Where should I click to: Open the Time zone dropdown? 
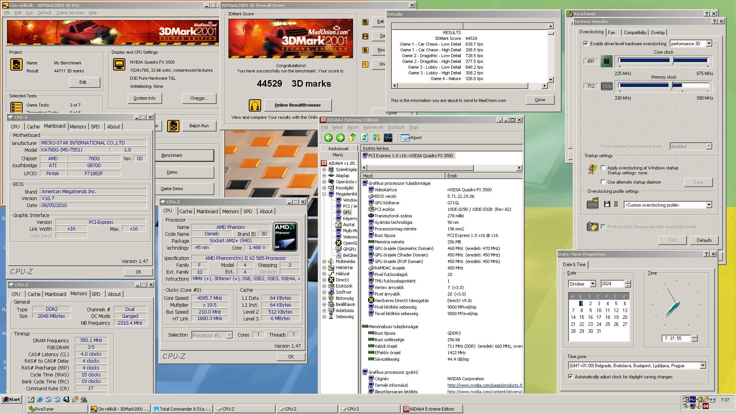tap(703, 366)
